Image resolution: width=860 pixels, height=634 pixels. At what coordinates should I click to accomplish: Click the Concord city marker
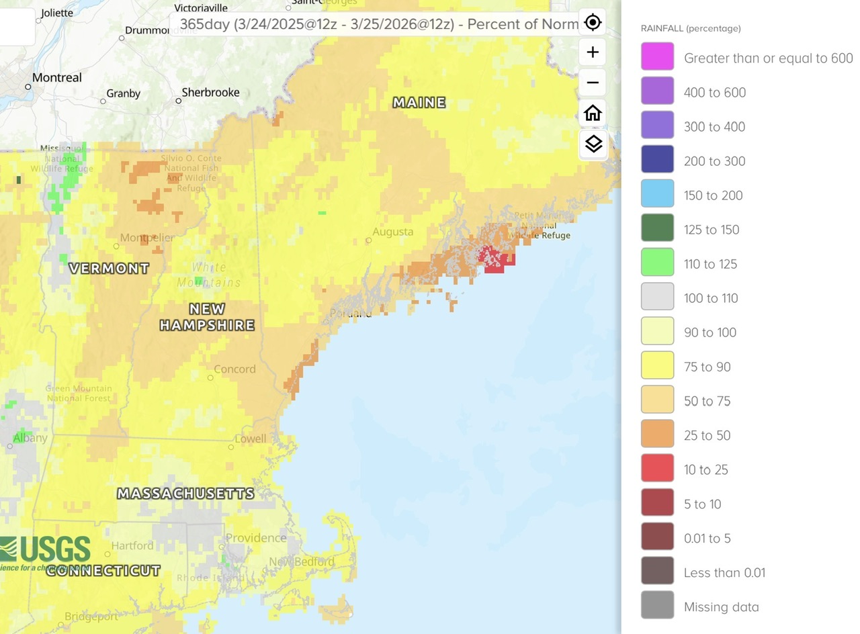pyautogui.click(x=210, y=377)
